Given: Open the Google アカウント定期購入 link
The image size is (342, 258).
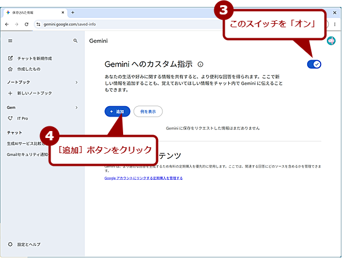Looking at the screenshot, I should [x=143, y=178].
